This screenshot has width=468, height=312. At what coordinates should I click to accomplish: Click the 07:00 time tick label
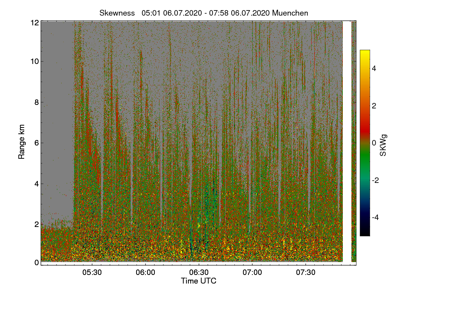click(x=252, y=272)
